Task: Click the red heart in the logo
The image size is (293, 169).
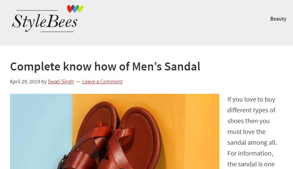Action: click(x=70, y=8)
